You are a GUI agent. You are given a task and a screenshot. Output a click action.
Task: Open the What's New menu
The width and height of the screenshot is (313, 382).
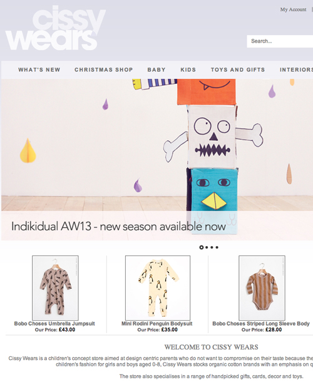click(39, 70)
